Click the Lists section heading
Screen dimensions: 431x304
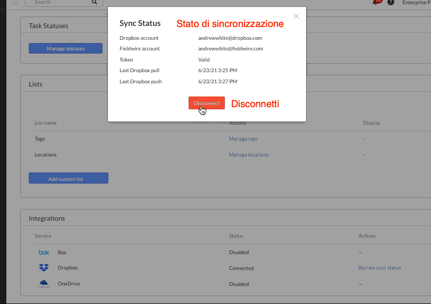click(36, 84)
